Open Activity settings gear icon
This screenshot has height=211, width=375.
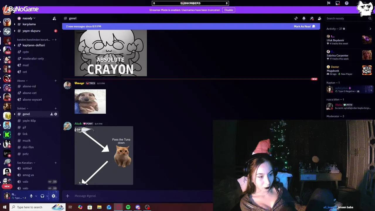coord(344,29)
